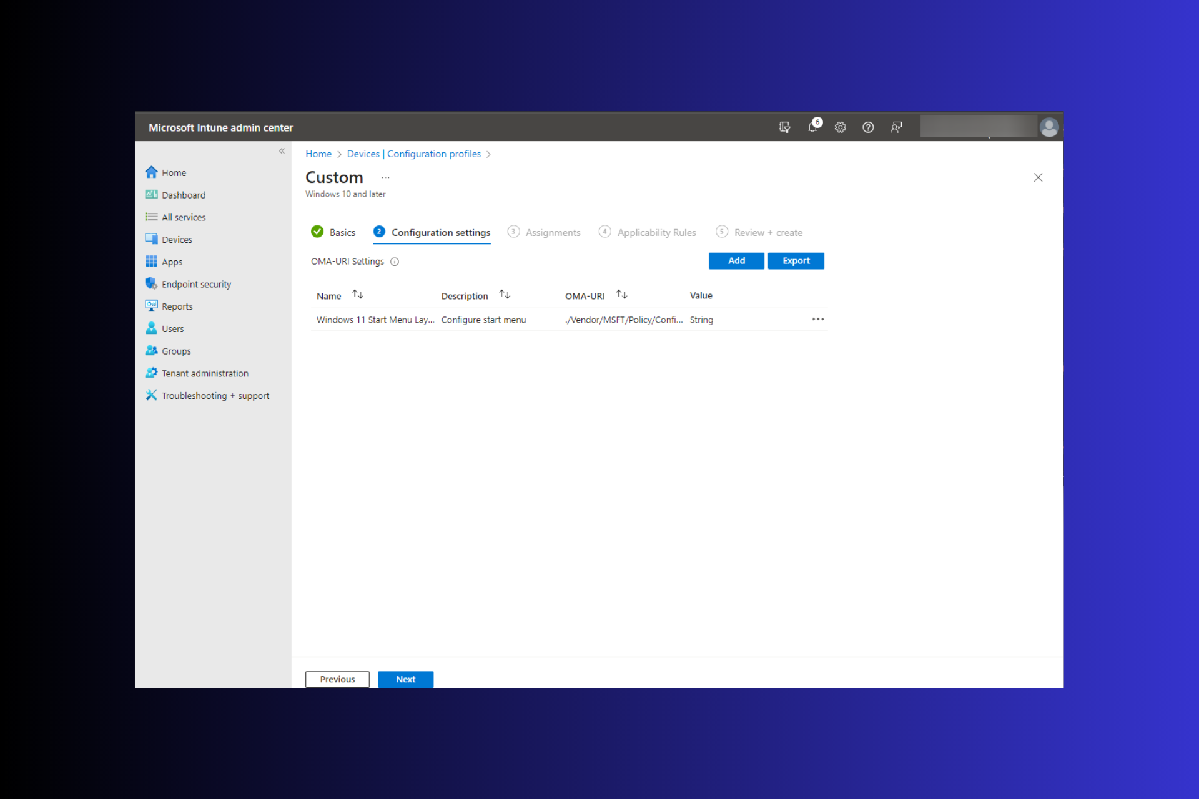Switch back to the Basics tab
This screenshot has width=1199, height=799.
(342, 232)
